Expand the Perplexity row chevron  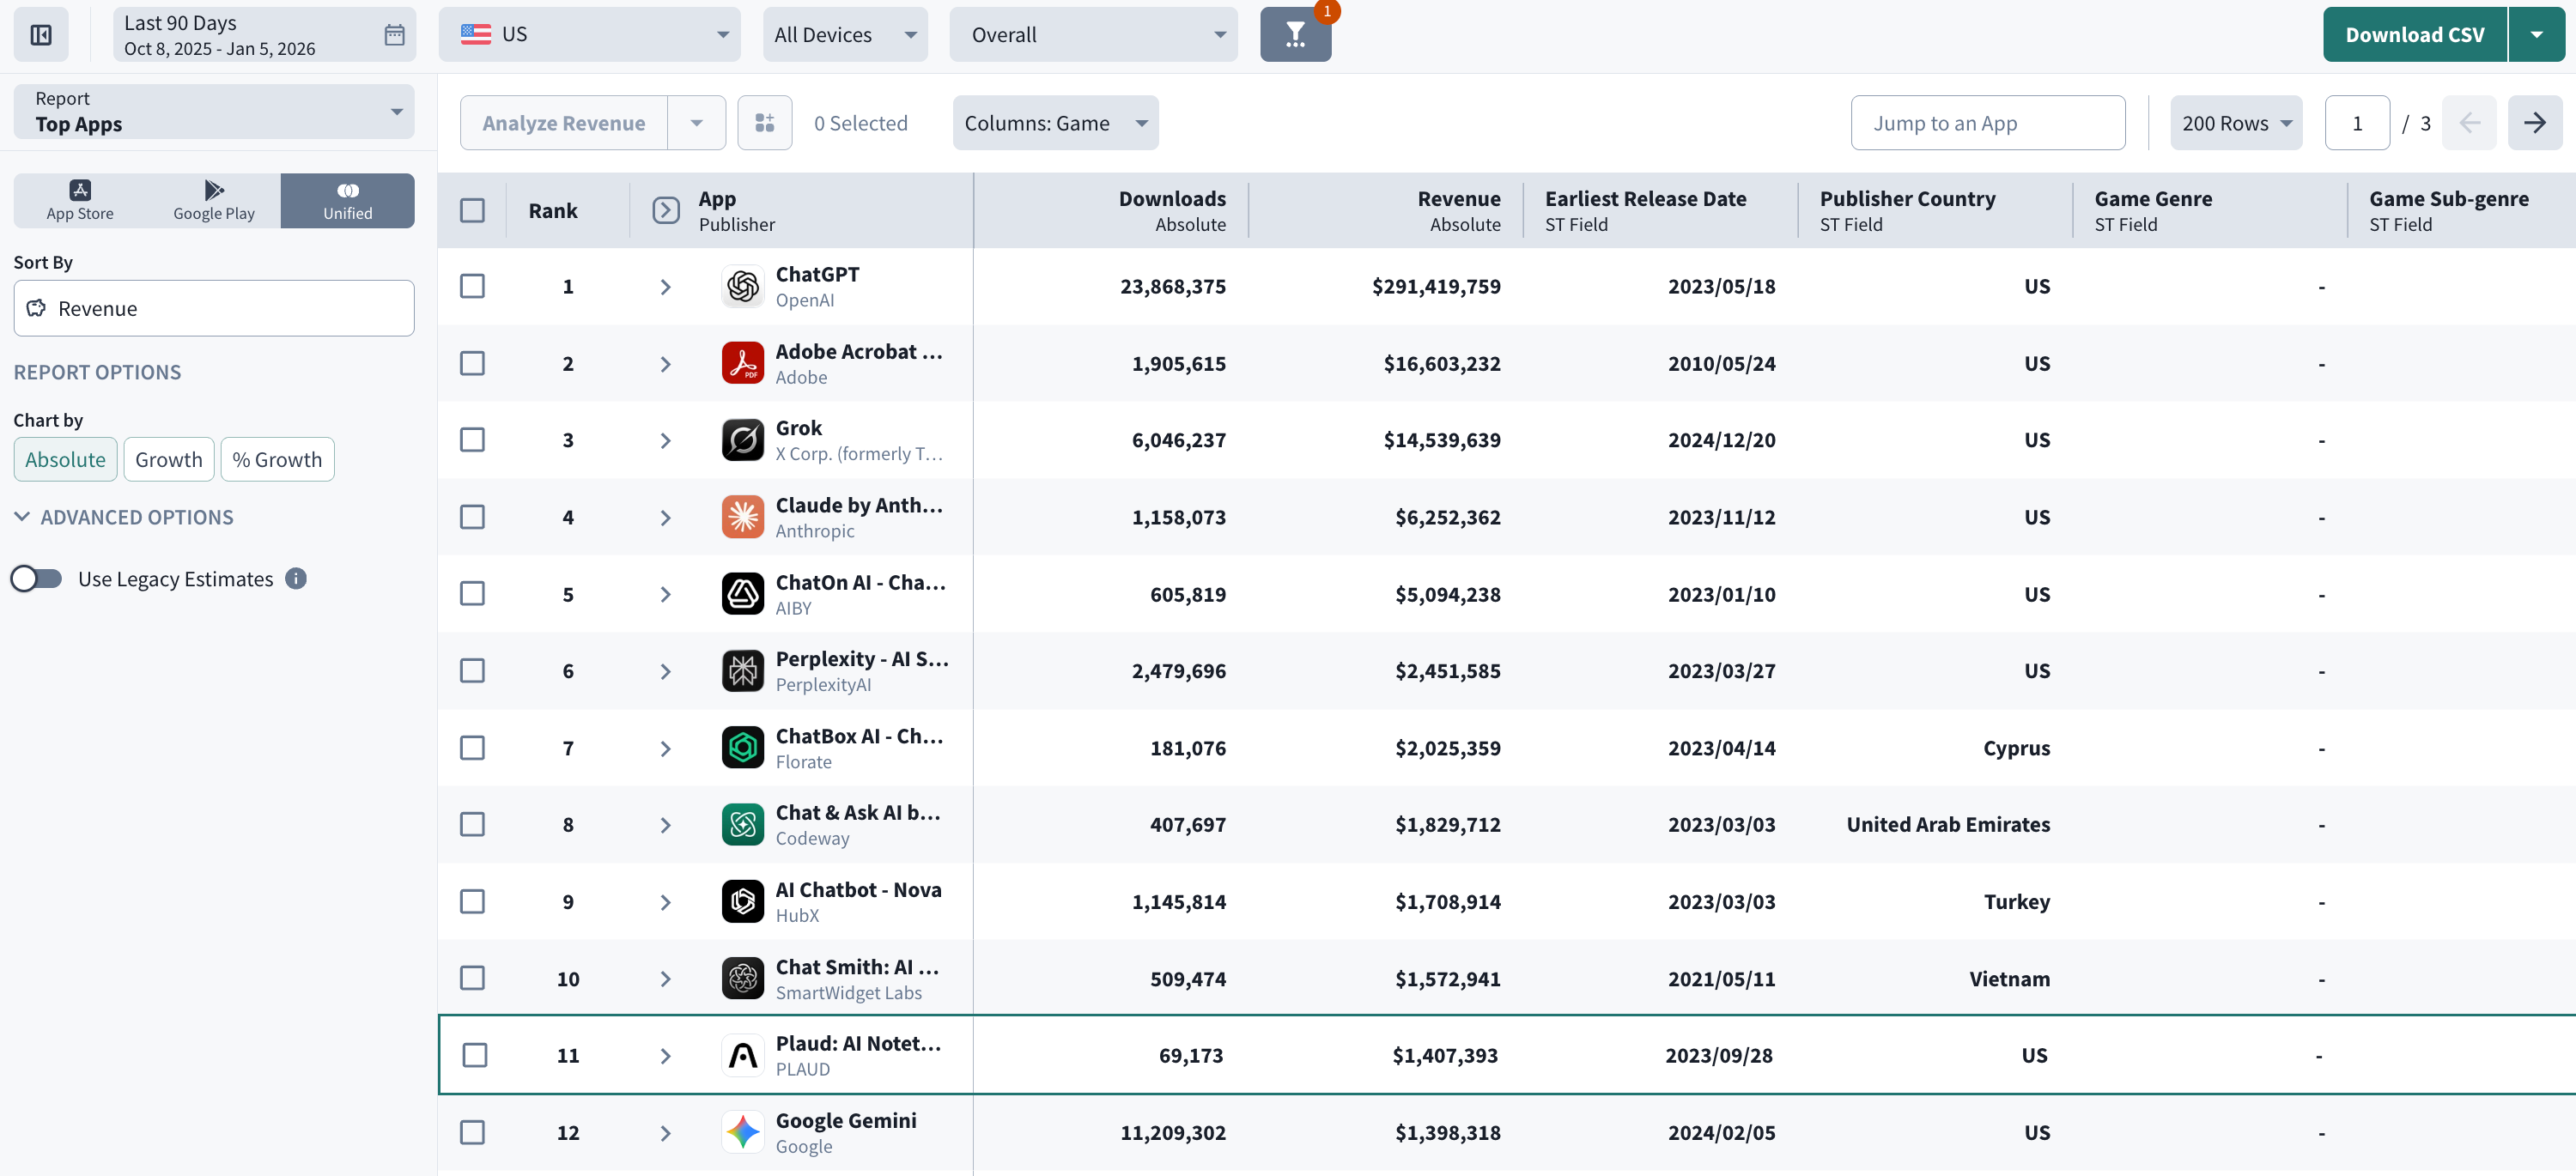[665, 671]
